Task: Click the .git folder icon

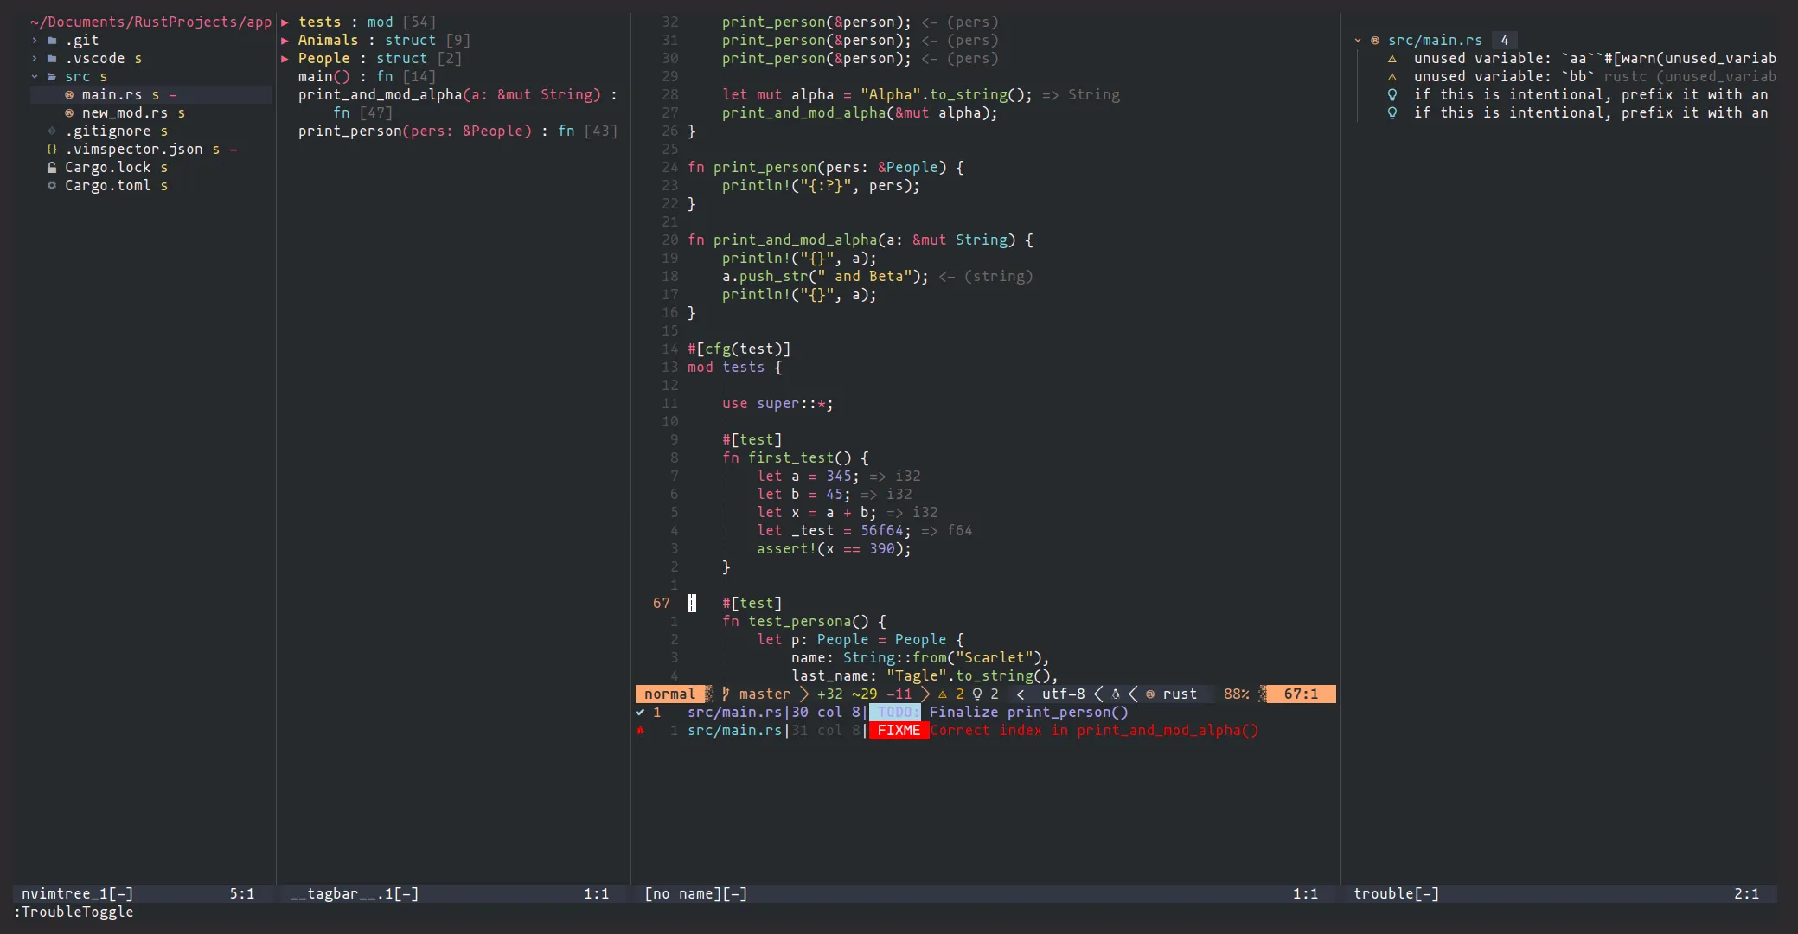Action: 52,41
